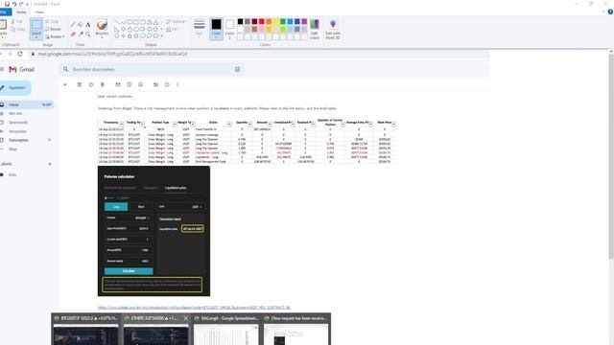Open the Customize Quick Access Toolbar dropdown
This screenshot has height=345, width=614.
27,4
